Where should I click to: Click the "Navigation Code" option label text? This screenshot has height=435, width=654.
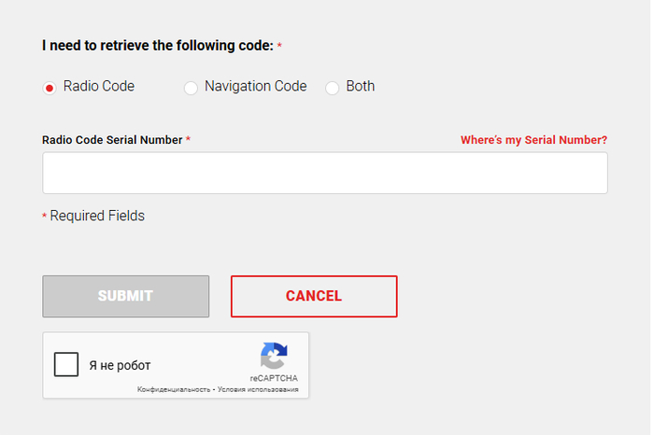pos(255,87)
